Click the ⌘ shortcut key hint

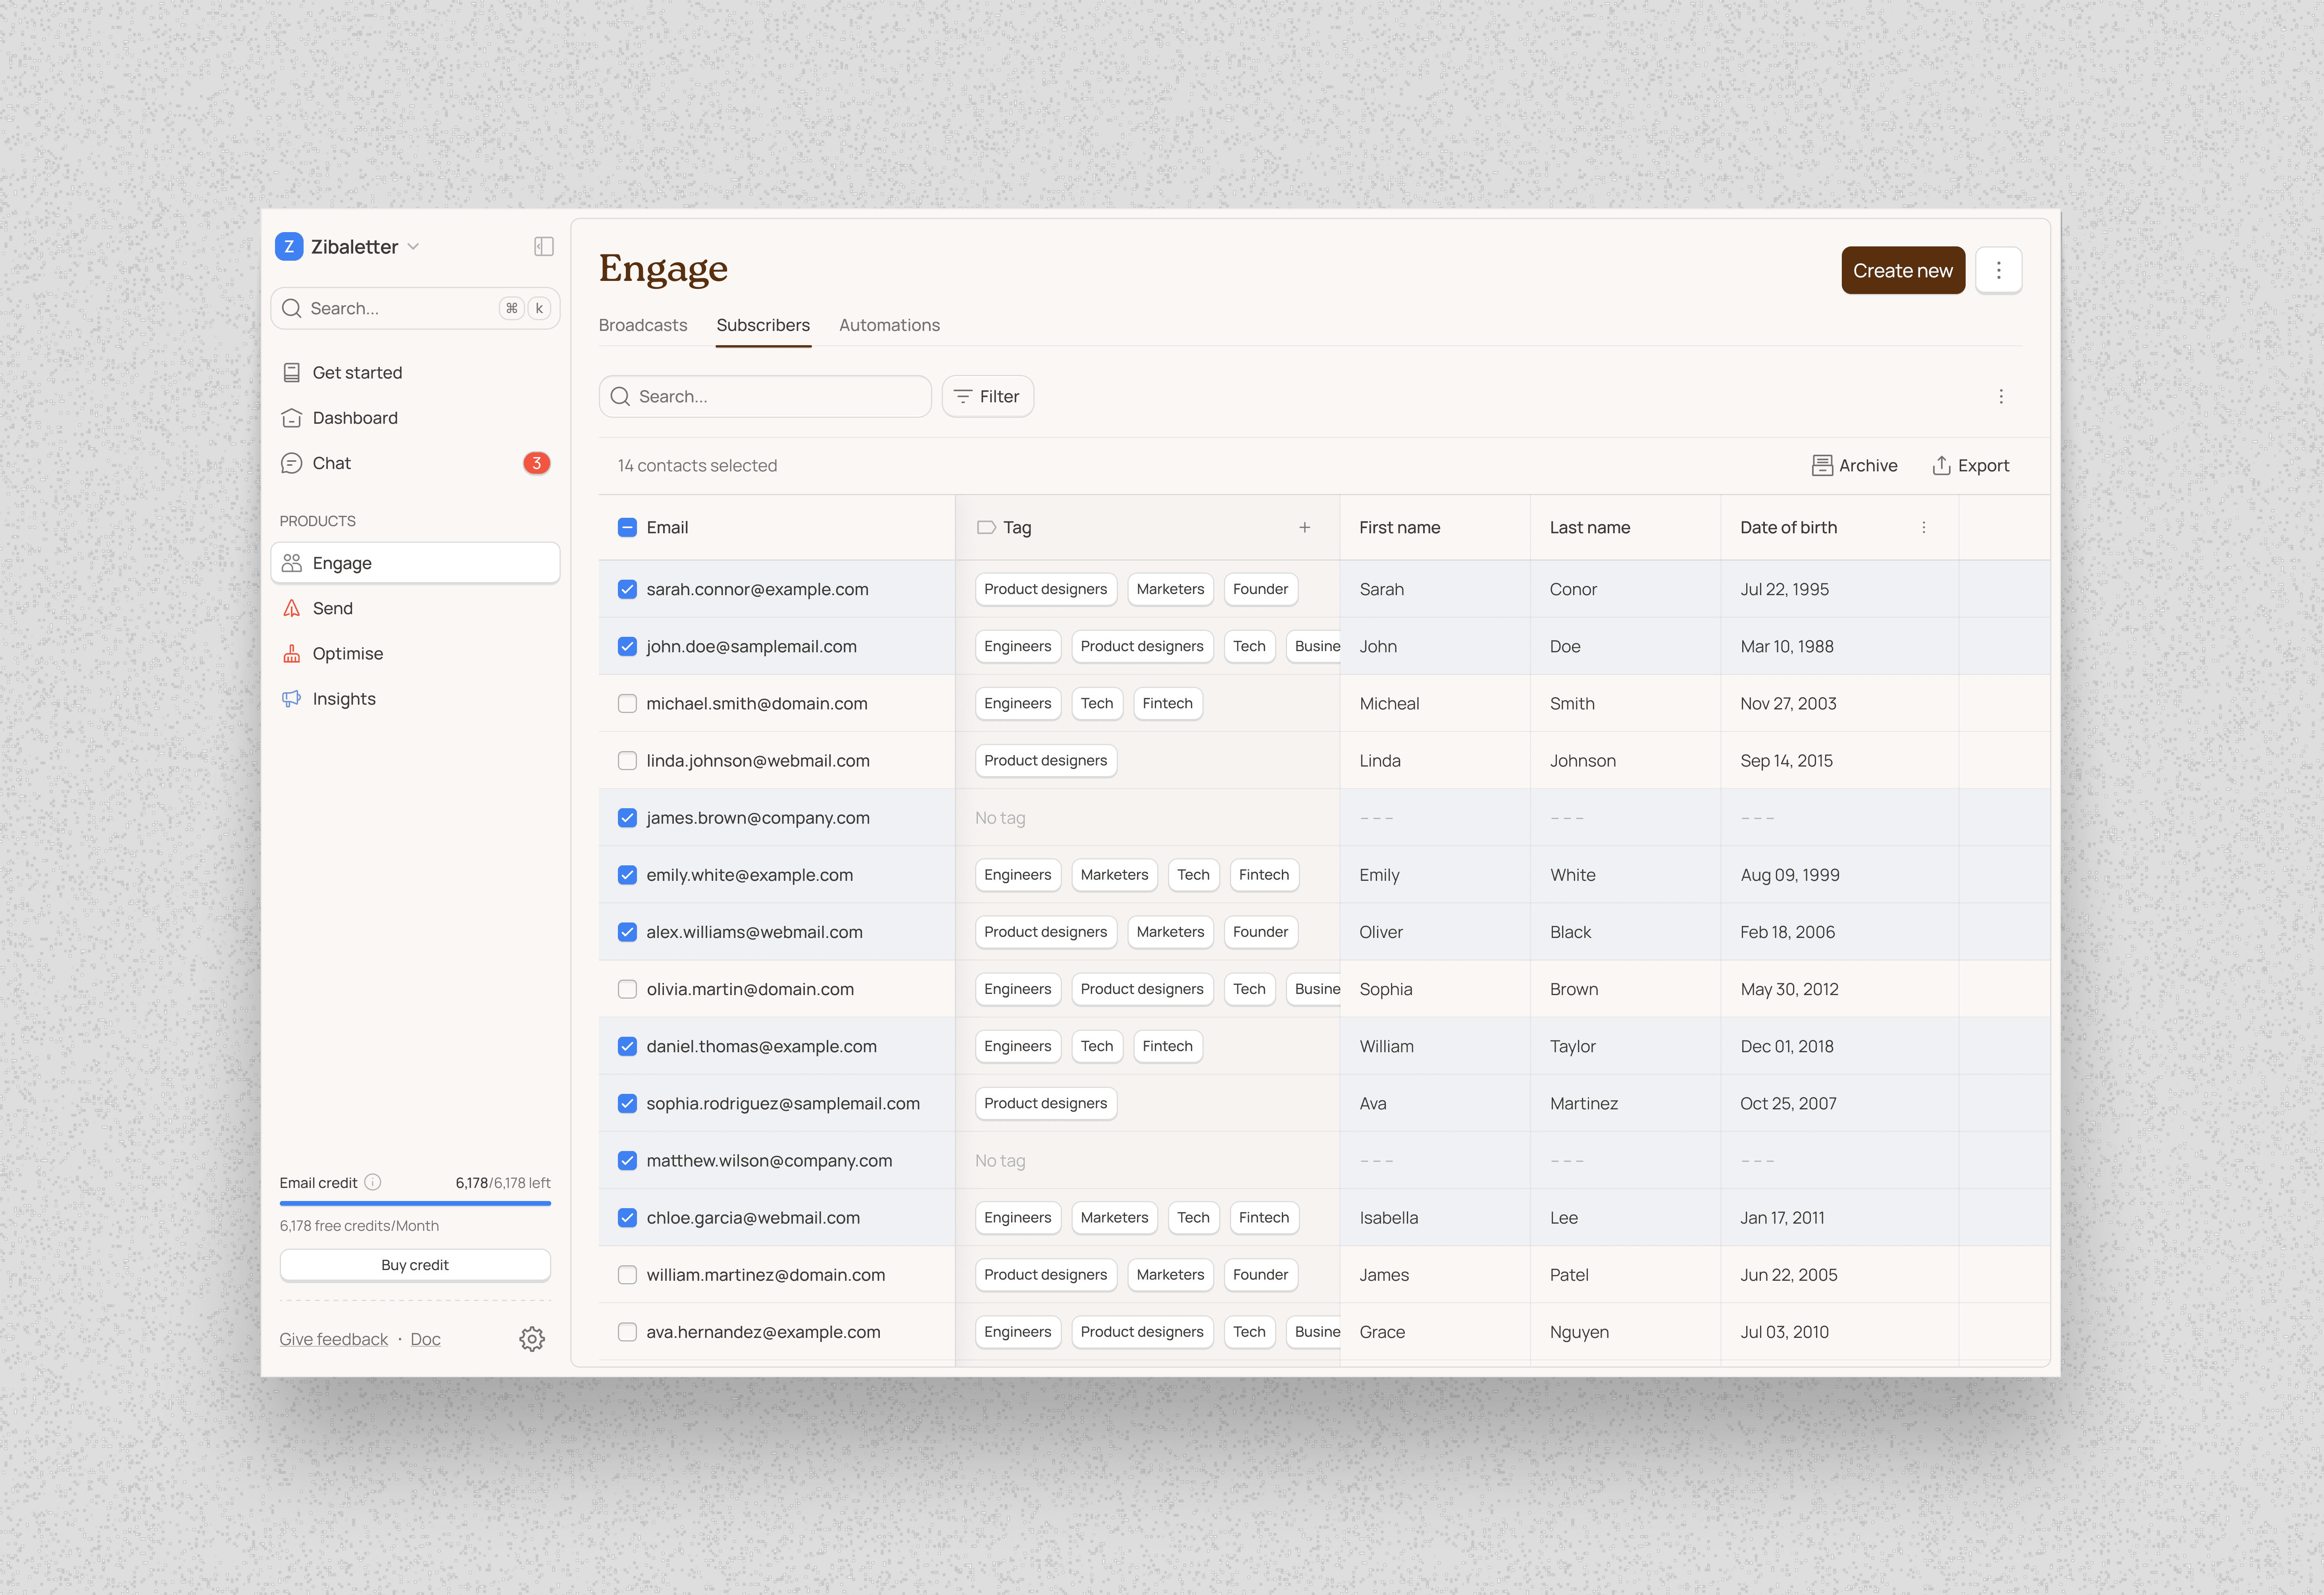(512, 308)
